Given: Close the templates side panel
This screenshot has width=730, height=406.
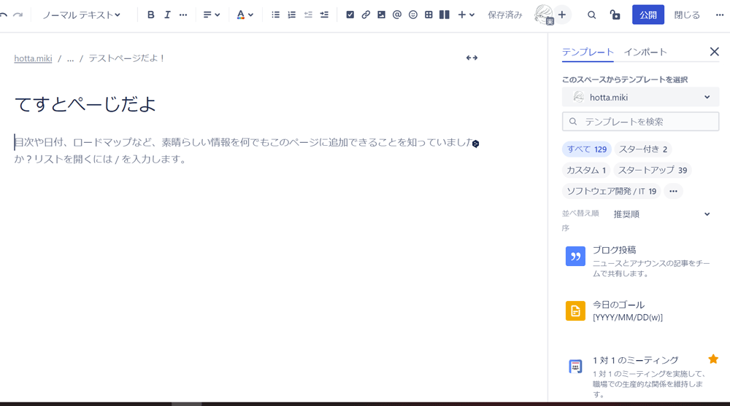Looking at the screenshot, I should [x=714, y=52].
